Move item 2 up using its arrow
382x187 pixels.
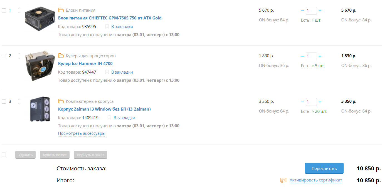click(19, 54)
